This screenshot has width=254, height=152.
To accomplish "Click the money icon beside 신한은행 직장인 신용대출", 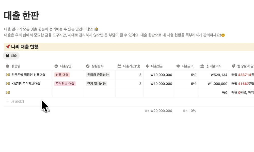I will point(8,75).
